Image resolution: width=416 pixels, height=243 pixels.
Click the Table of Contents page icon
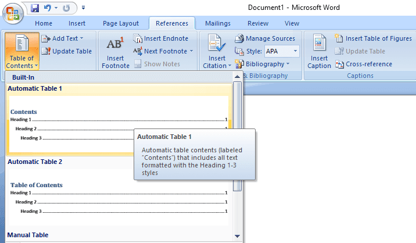click(x=22, y=42)
